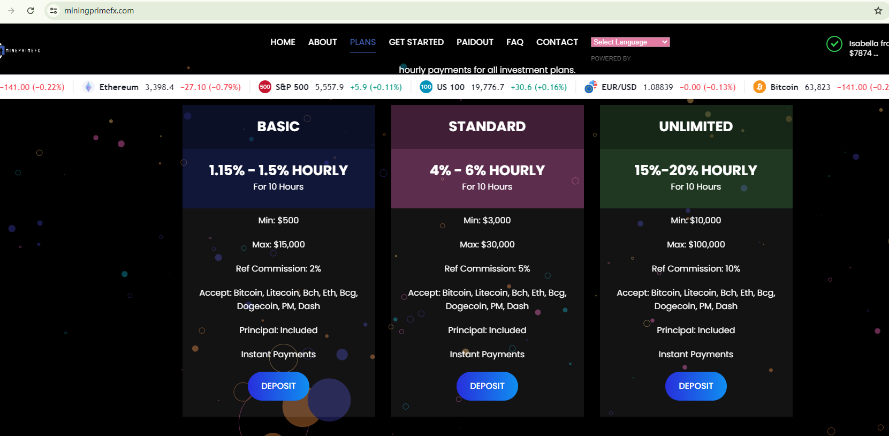Click the green checkmark notification icon

pos(834,44)
